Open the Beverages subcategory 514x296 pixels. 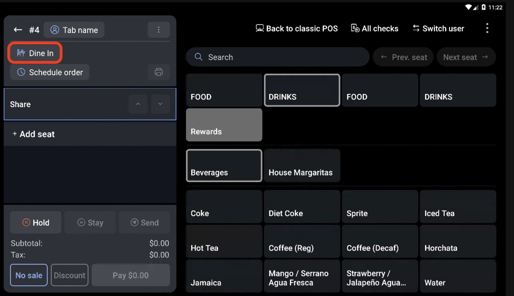[224, 166]
